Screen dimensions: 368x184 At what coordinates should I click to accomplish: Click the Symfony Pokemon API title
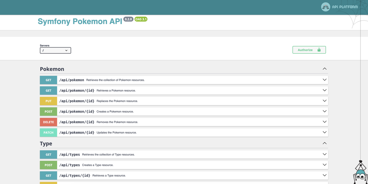coord(80,21)
